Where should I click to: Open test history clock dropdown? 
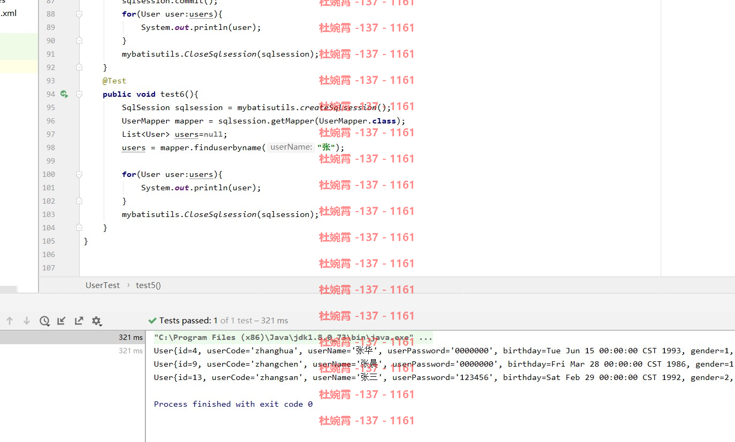(44, 321)
